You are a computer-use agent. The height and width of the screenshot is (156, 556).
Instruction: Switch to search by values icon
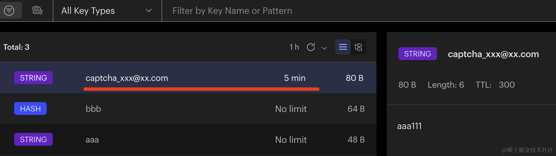tap(37, 11)
